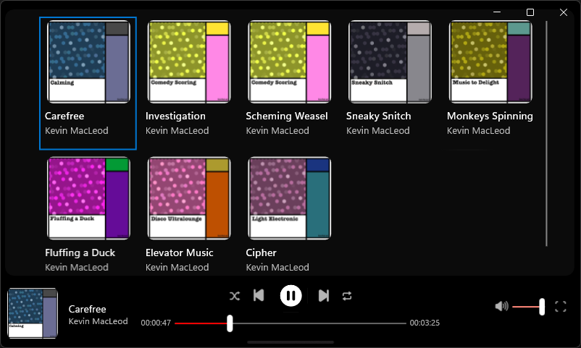
Task: Click the playback progress bar
Action: point(290,323)
